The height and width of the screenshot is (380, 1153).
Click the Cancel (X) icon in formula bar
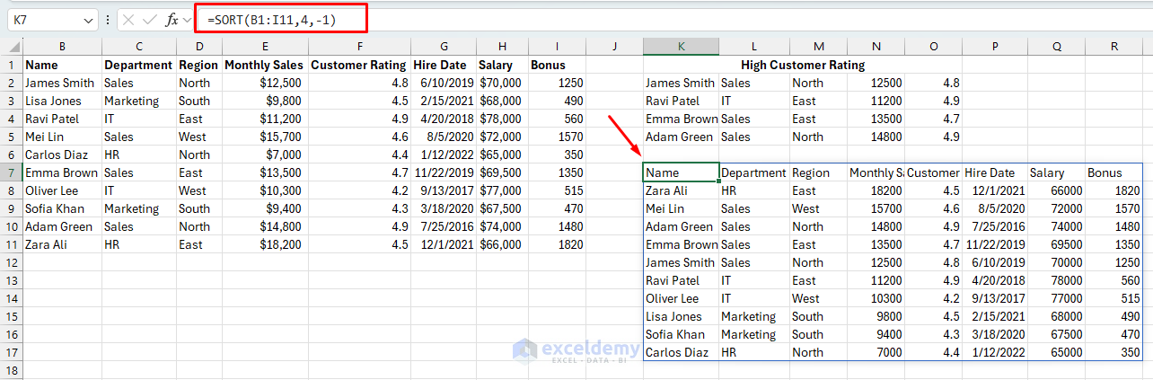[129, 19]
